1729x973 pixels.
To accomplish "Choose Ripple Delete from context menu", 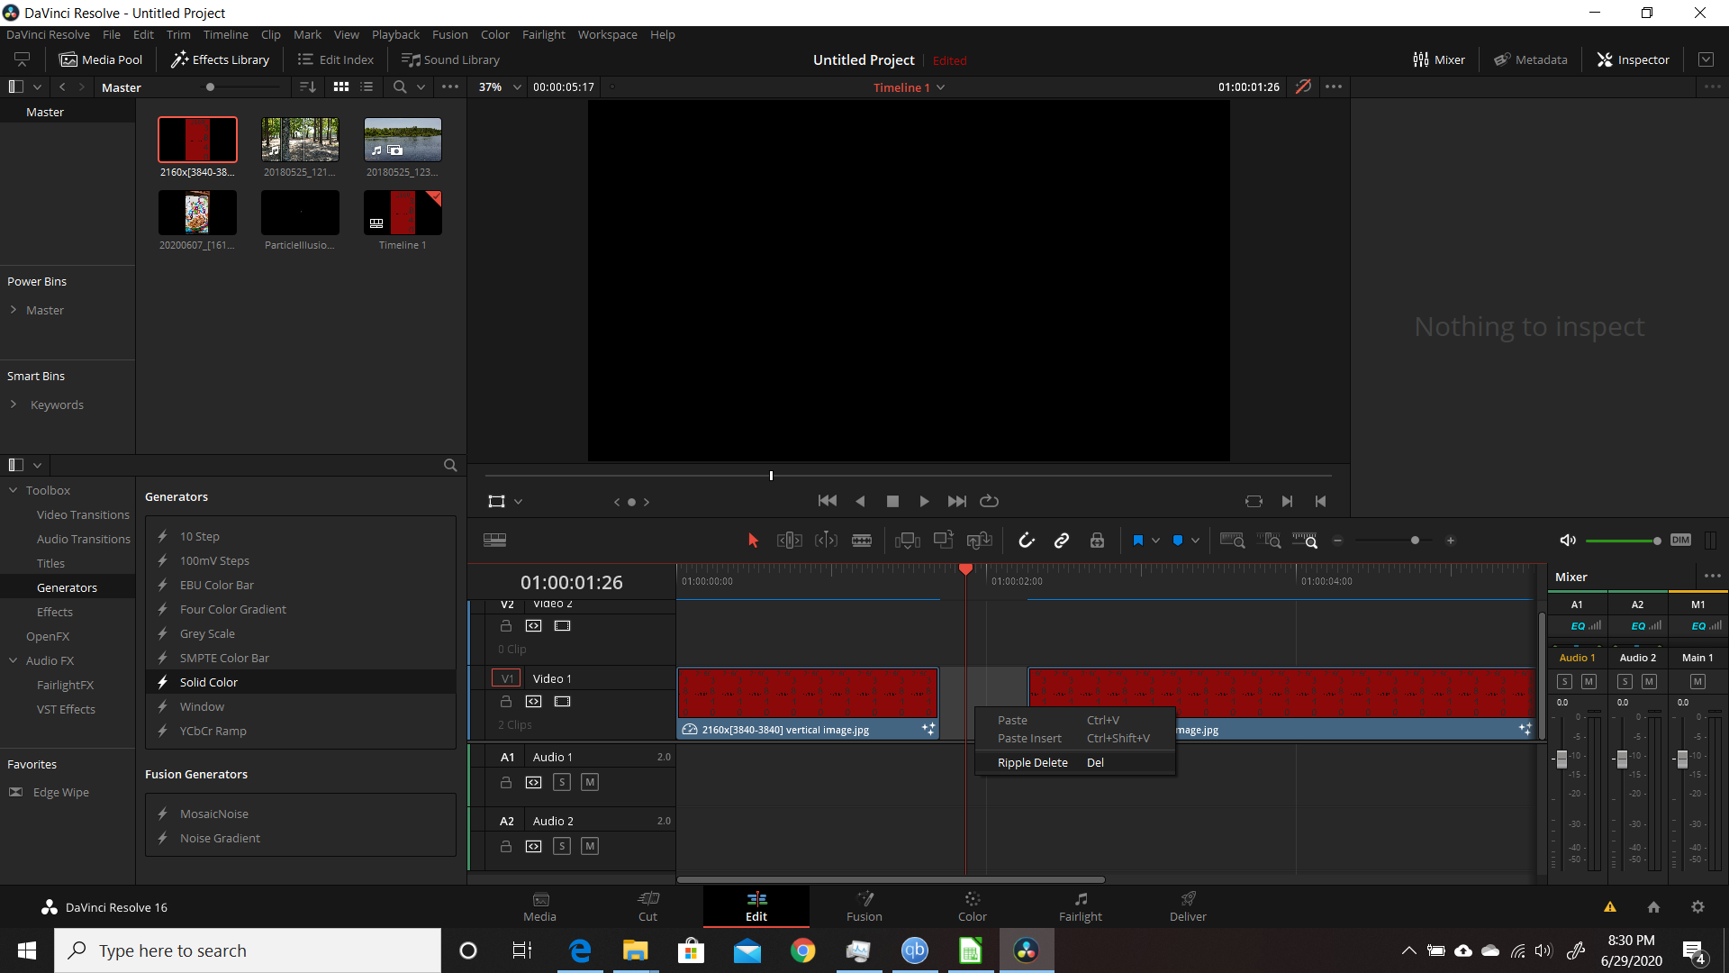I will click(x=1075, y=763).
